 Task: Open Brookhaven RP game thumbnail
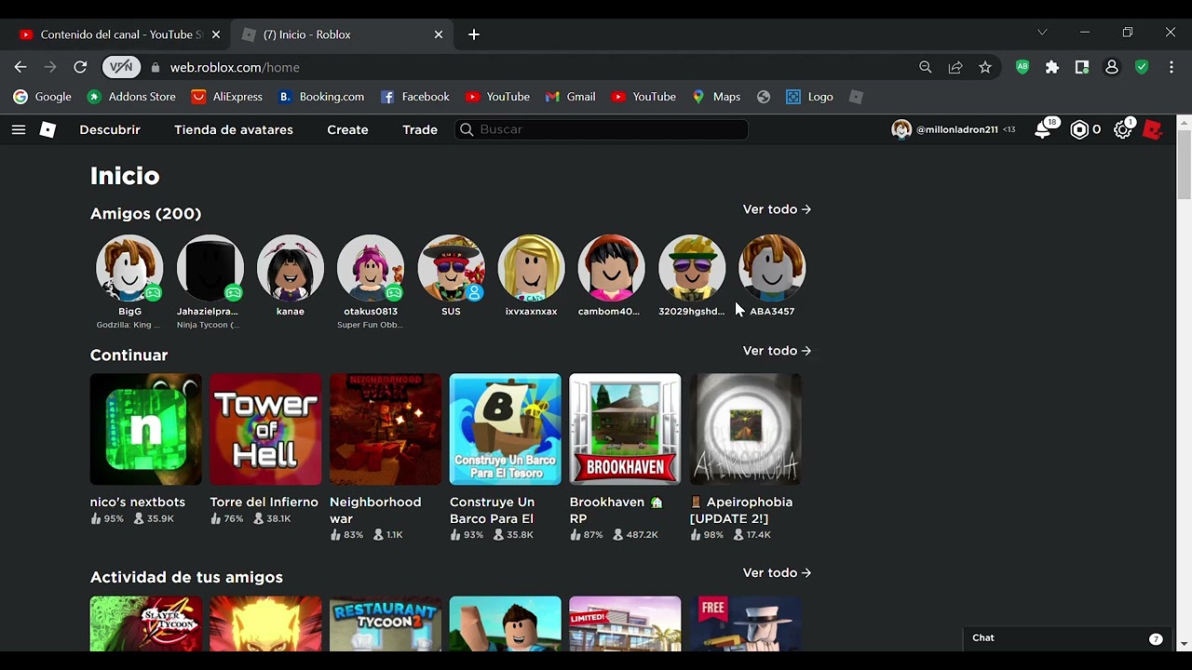[625, 429]
